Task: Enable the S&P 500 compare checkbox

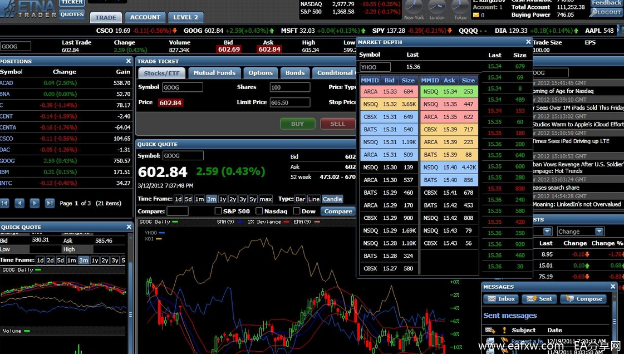Action: coord(218,211)
